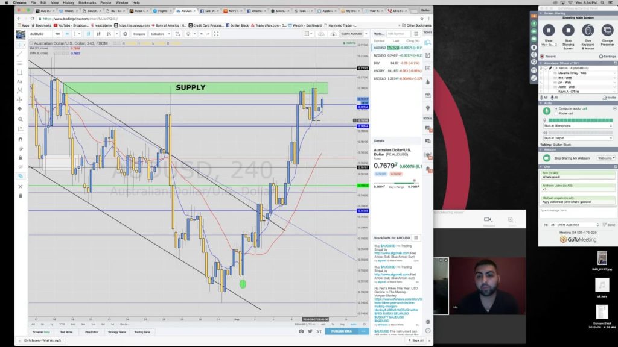Open the Indicators dropdown on chart toolbar
Screen dimensions: 618x347
pyautogui.click(x=161, y=34)
